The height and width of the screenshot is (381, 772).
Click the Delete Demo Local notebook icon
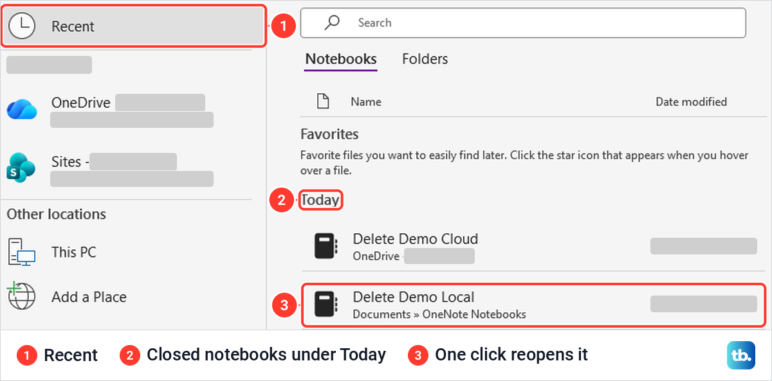coord(326,303)
